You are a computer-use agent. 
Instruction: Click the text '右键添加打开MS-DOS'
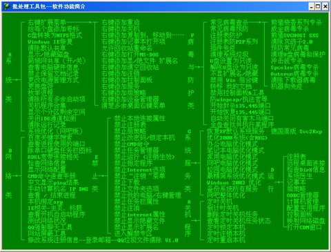[130, 55]
